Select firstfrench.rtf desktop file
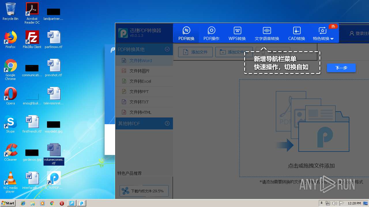This screenshot has height=207, width=369. (32, 124)
